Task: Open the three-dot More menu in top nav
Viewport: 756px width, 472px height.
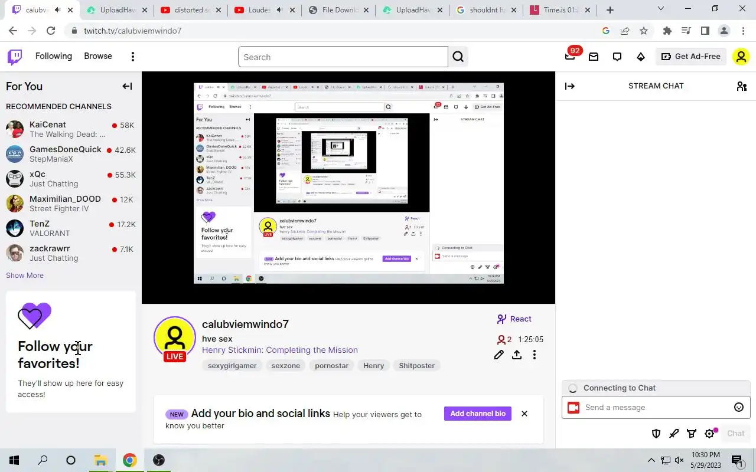Action: coord(133,57)
